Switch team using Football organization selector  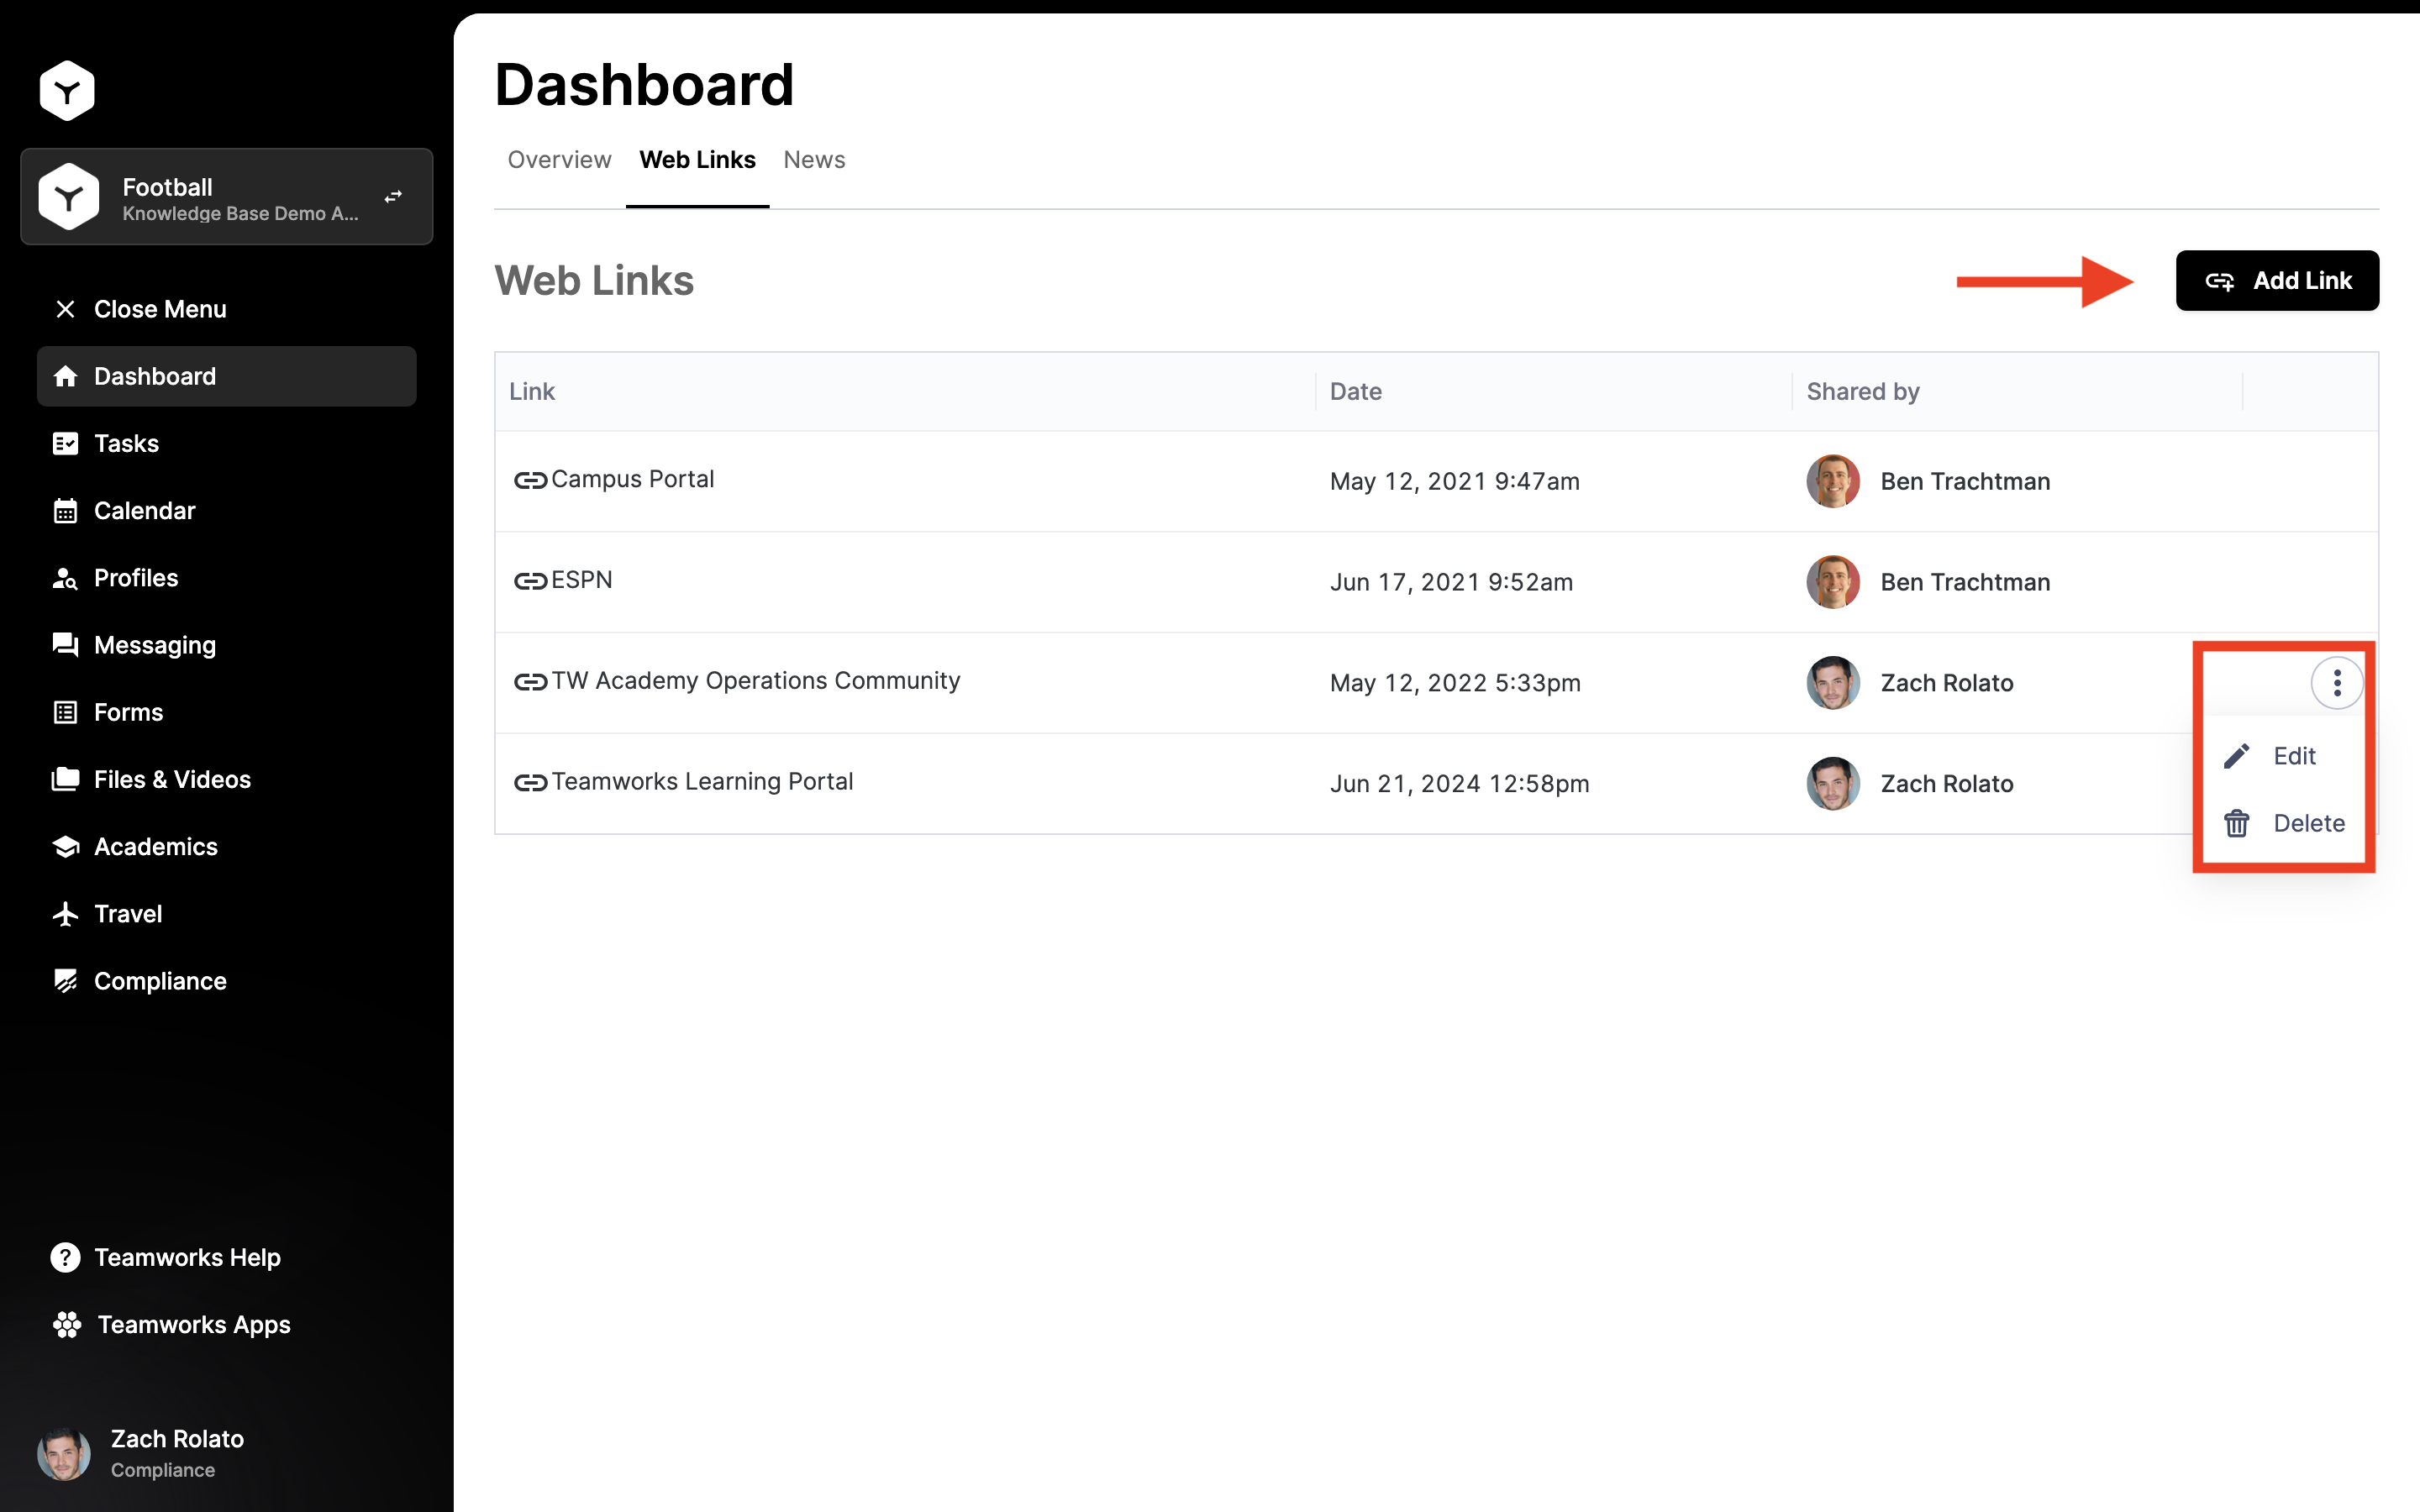click(x=227, y=197)
